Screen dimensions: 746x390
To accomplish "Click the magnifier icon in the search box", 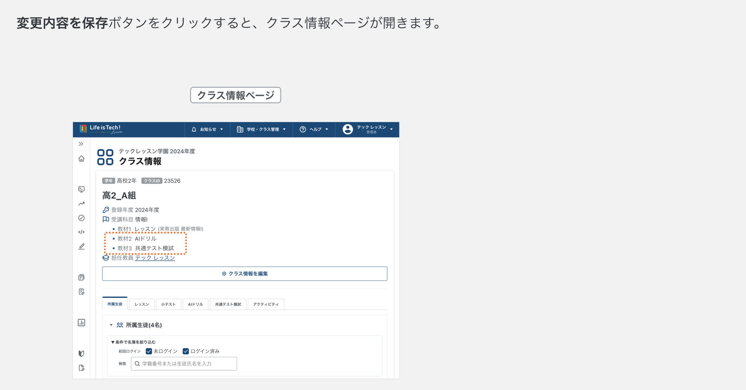I will [137, 364].
